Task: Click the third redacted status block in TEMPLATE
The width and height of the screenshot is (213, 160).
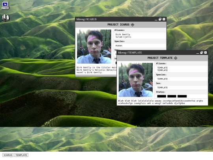Action: [182, 96]
